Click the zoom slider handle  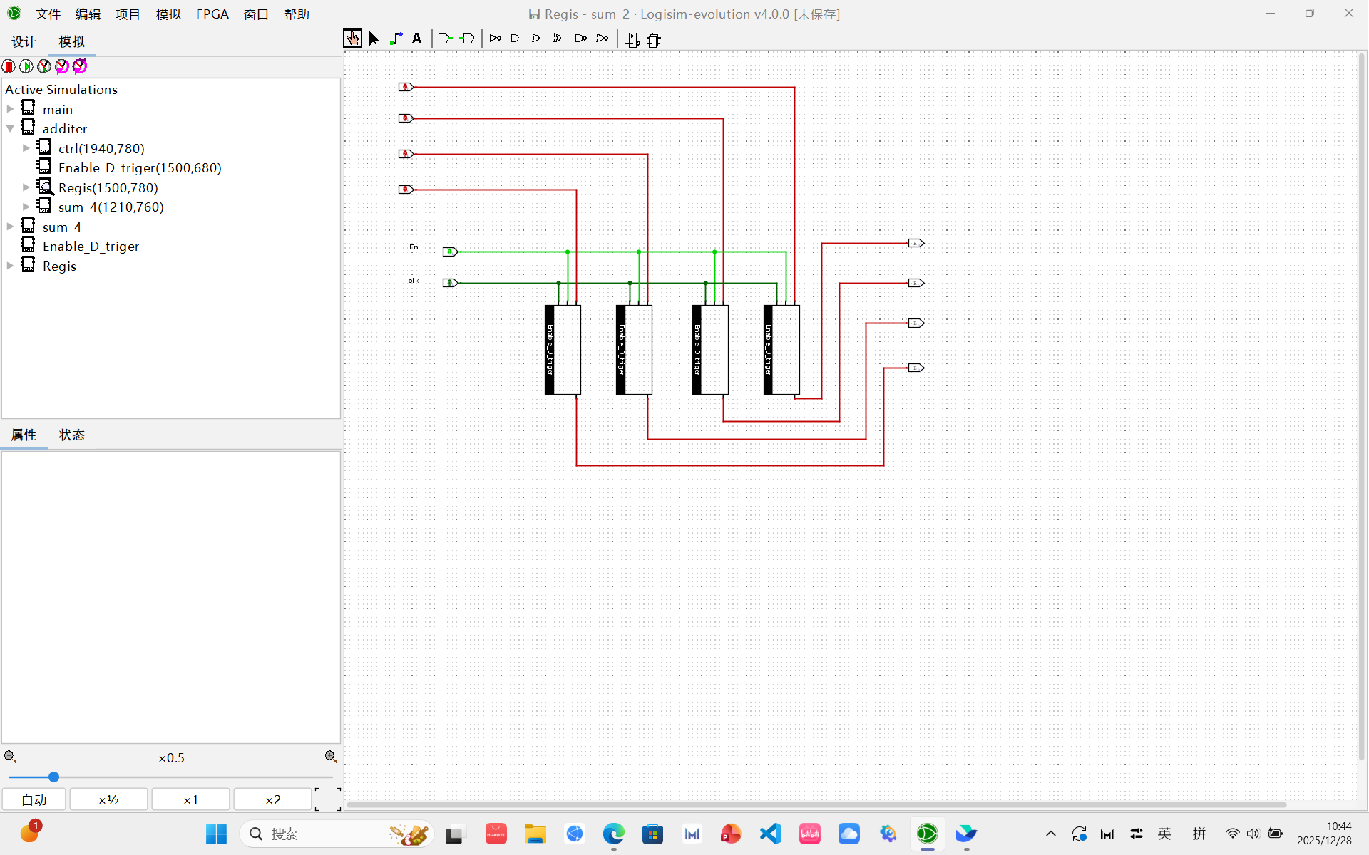(x=53, y=777)
